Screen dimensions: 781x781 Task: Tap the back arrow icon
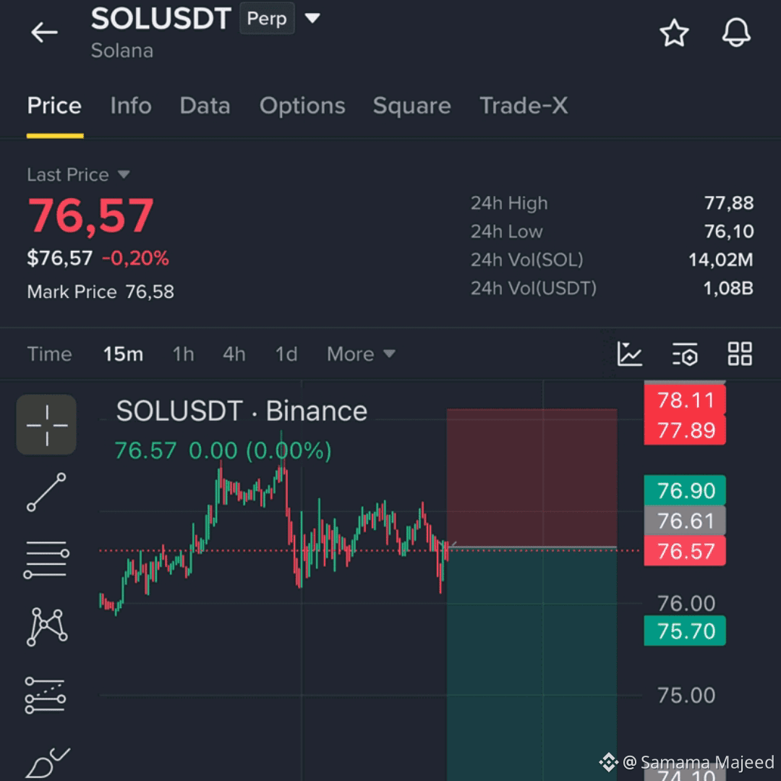point(44,33)
